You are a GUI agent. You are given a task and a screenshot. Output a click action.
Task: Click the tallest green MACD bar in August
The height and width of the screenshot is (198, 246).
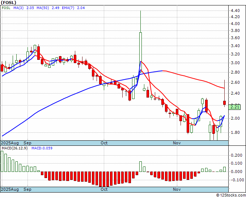tap(2, 161)
